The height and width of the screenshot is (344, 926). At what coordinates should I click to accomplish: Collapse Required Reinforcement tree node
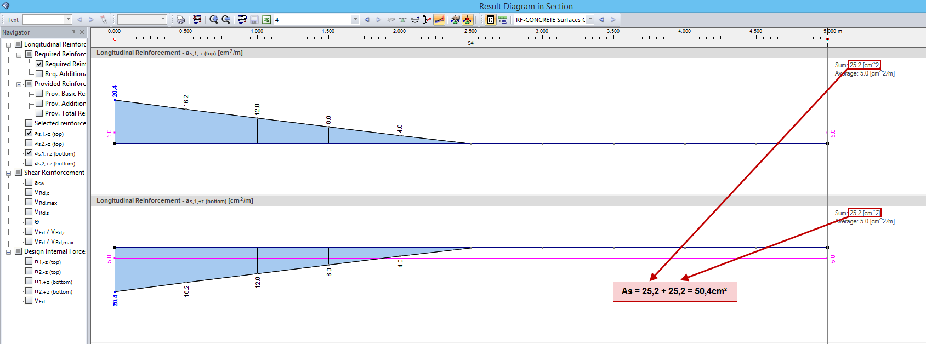click(x=19, y=55)
